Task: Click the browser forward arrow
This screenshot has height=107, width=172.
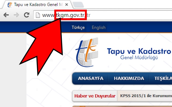Action: pyautogui.click(x=16, y=15)
